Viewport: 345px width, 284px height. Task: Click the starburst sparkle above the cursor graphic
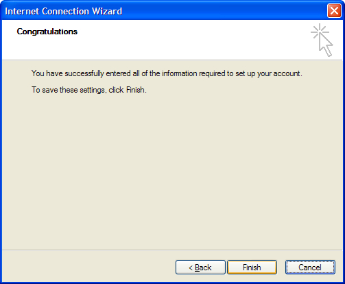320,32
